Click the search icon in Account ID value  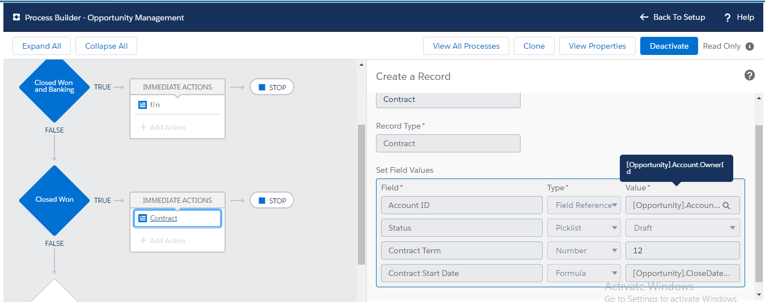coord(727,206)
